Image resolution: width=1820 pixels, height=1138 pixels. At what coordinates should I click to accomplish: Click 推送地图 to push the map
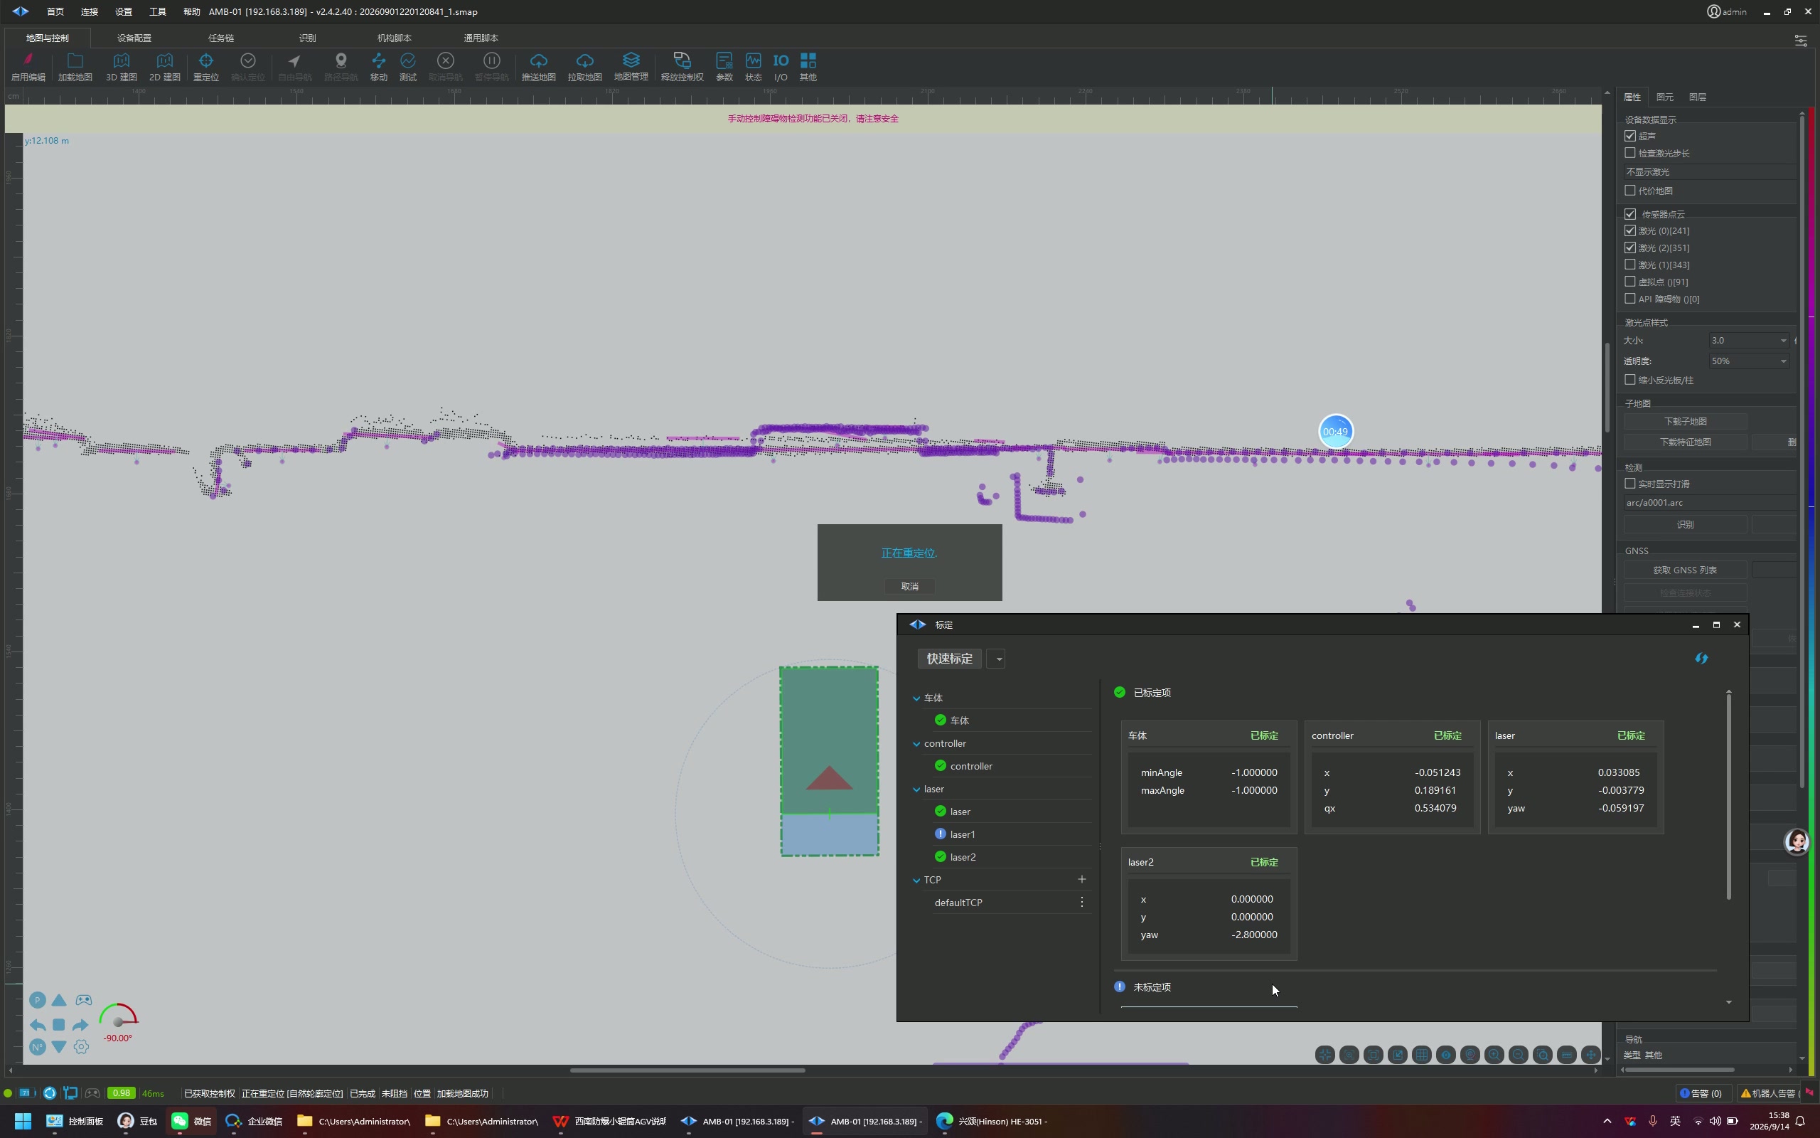538,66
